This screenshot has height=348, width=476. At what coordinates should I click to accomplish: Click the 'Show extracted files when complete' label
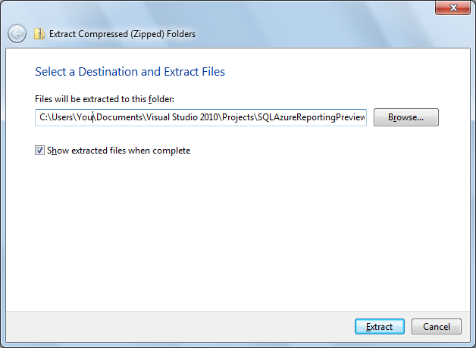(x=118, y=151)
